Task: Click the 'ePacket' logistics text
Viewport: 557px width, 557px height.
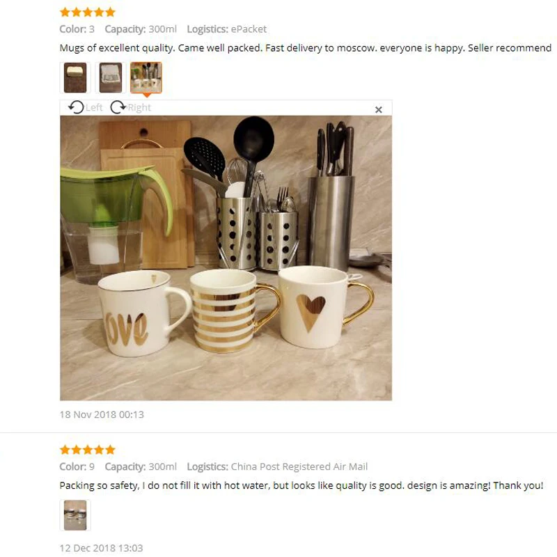Action: coord(249,29)
